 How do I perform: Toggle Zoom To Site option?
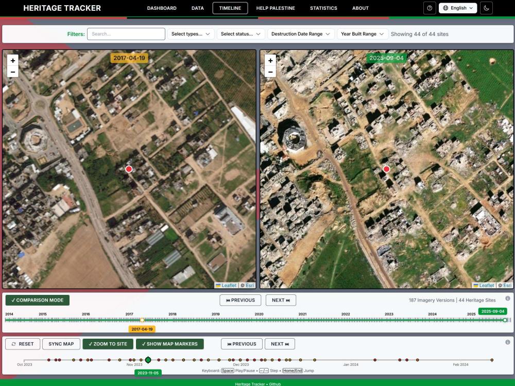click(108, 344)
